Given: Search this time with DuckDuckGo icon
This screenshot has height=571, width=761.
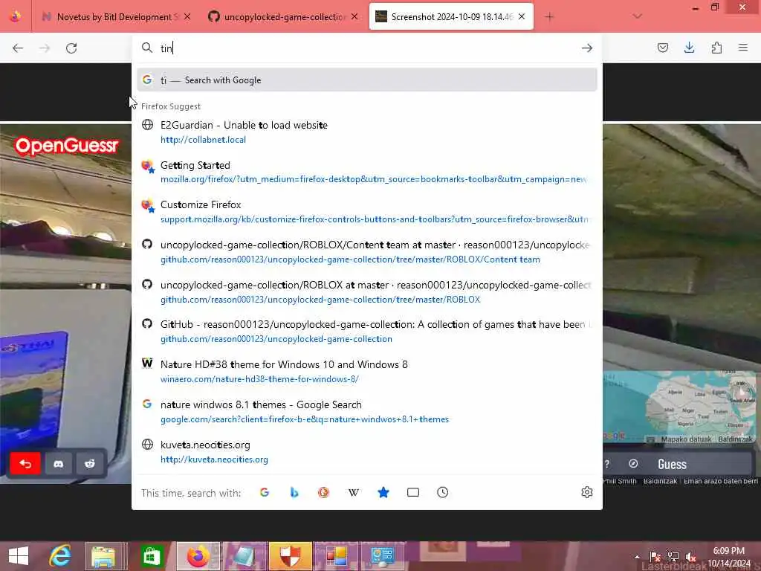Looking at the screenshot, I should [324, 492].
